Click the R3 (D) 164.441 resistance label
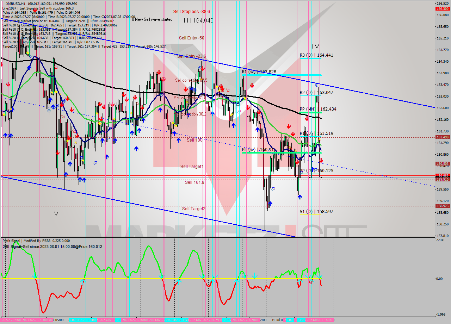Image resolution: width=451 pixels, height=324 pixels. (x=316, y=55)
